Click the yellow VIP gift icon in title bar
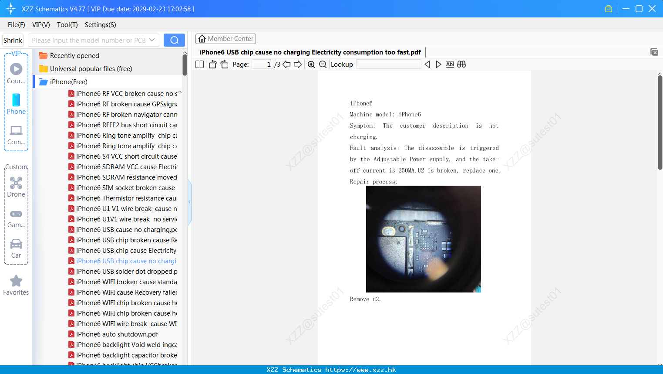This screenshot has height=374, width=663. 609,9
